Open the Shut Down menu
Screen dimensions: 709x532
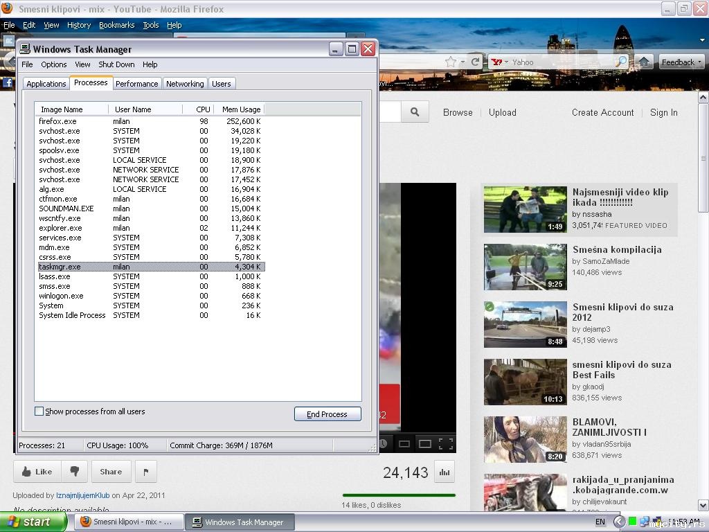[116, 64]
